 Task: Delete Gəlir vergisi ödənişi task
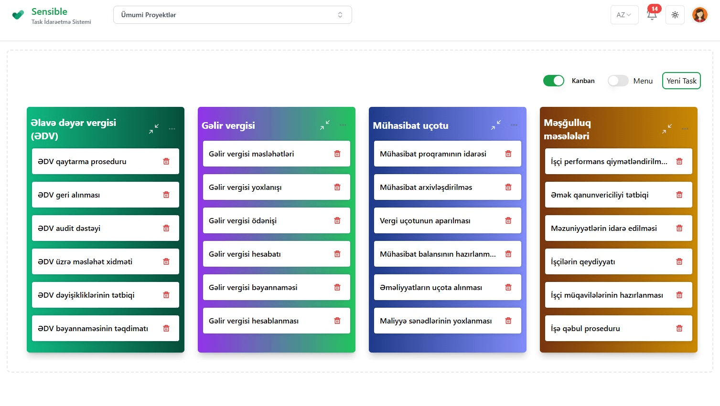point(337,220)
